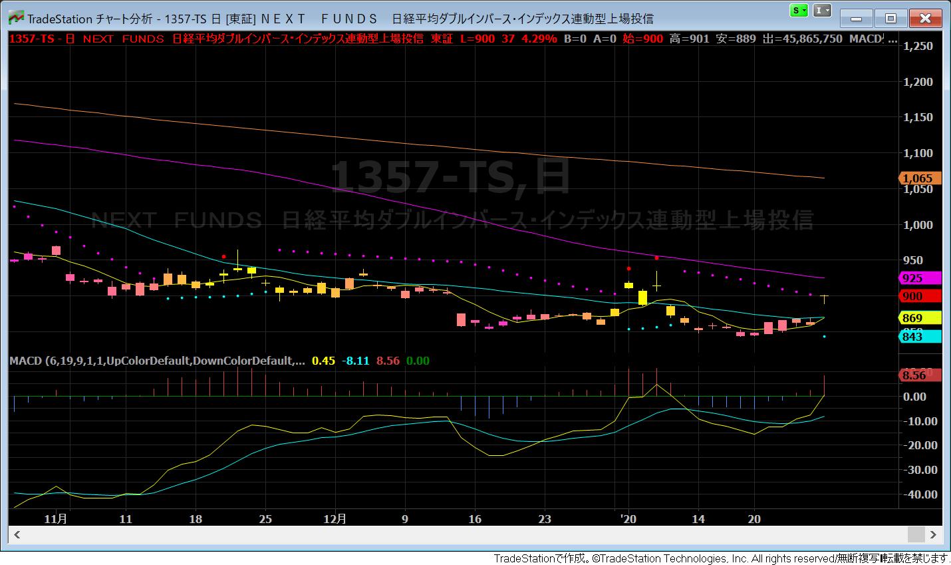Viewport: 951px width, 565px height.
Task: Click the 4.29% change value
Action: [x=539, y=39]
